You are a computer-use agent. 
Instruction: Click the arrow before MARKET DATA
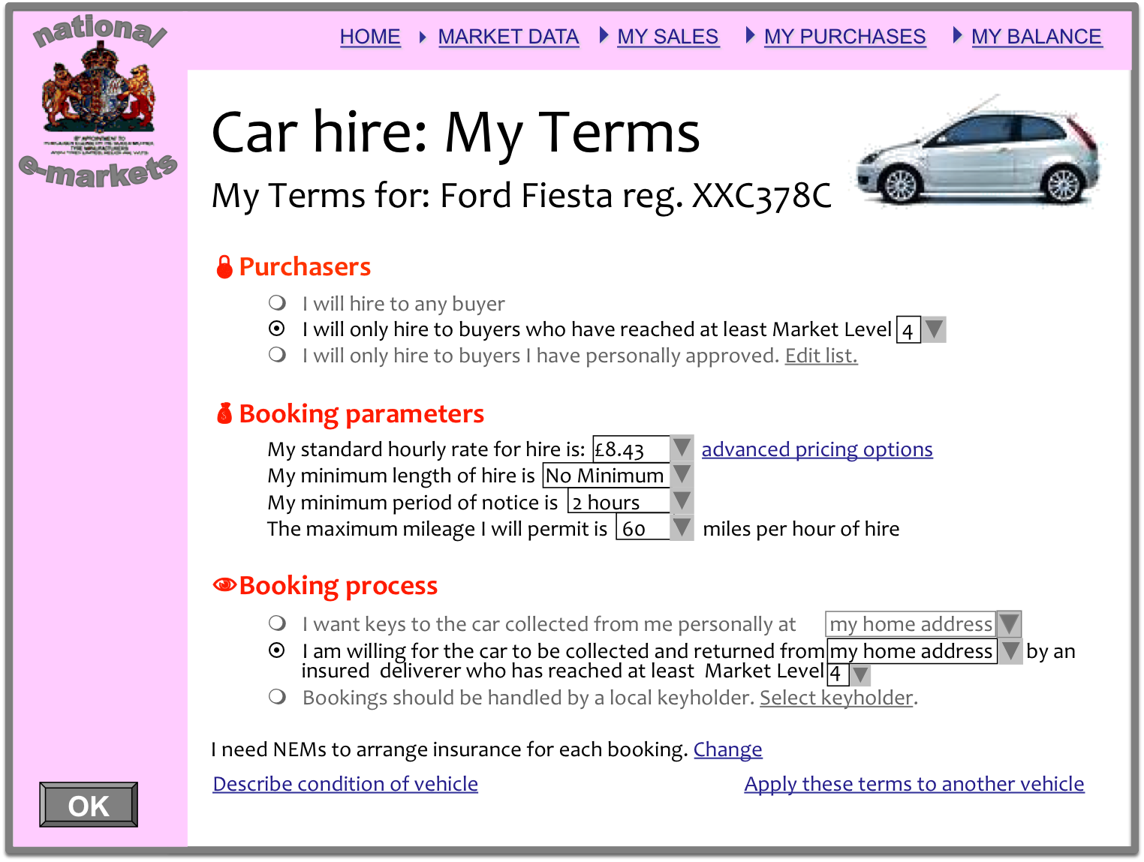(x=423, y=37)
